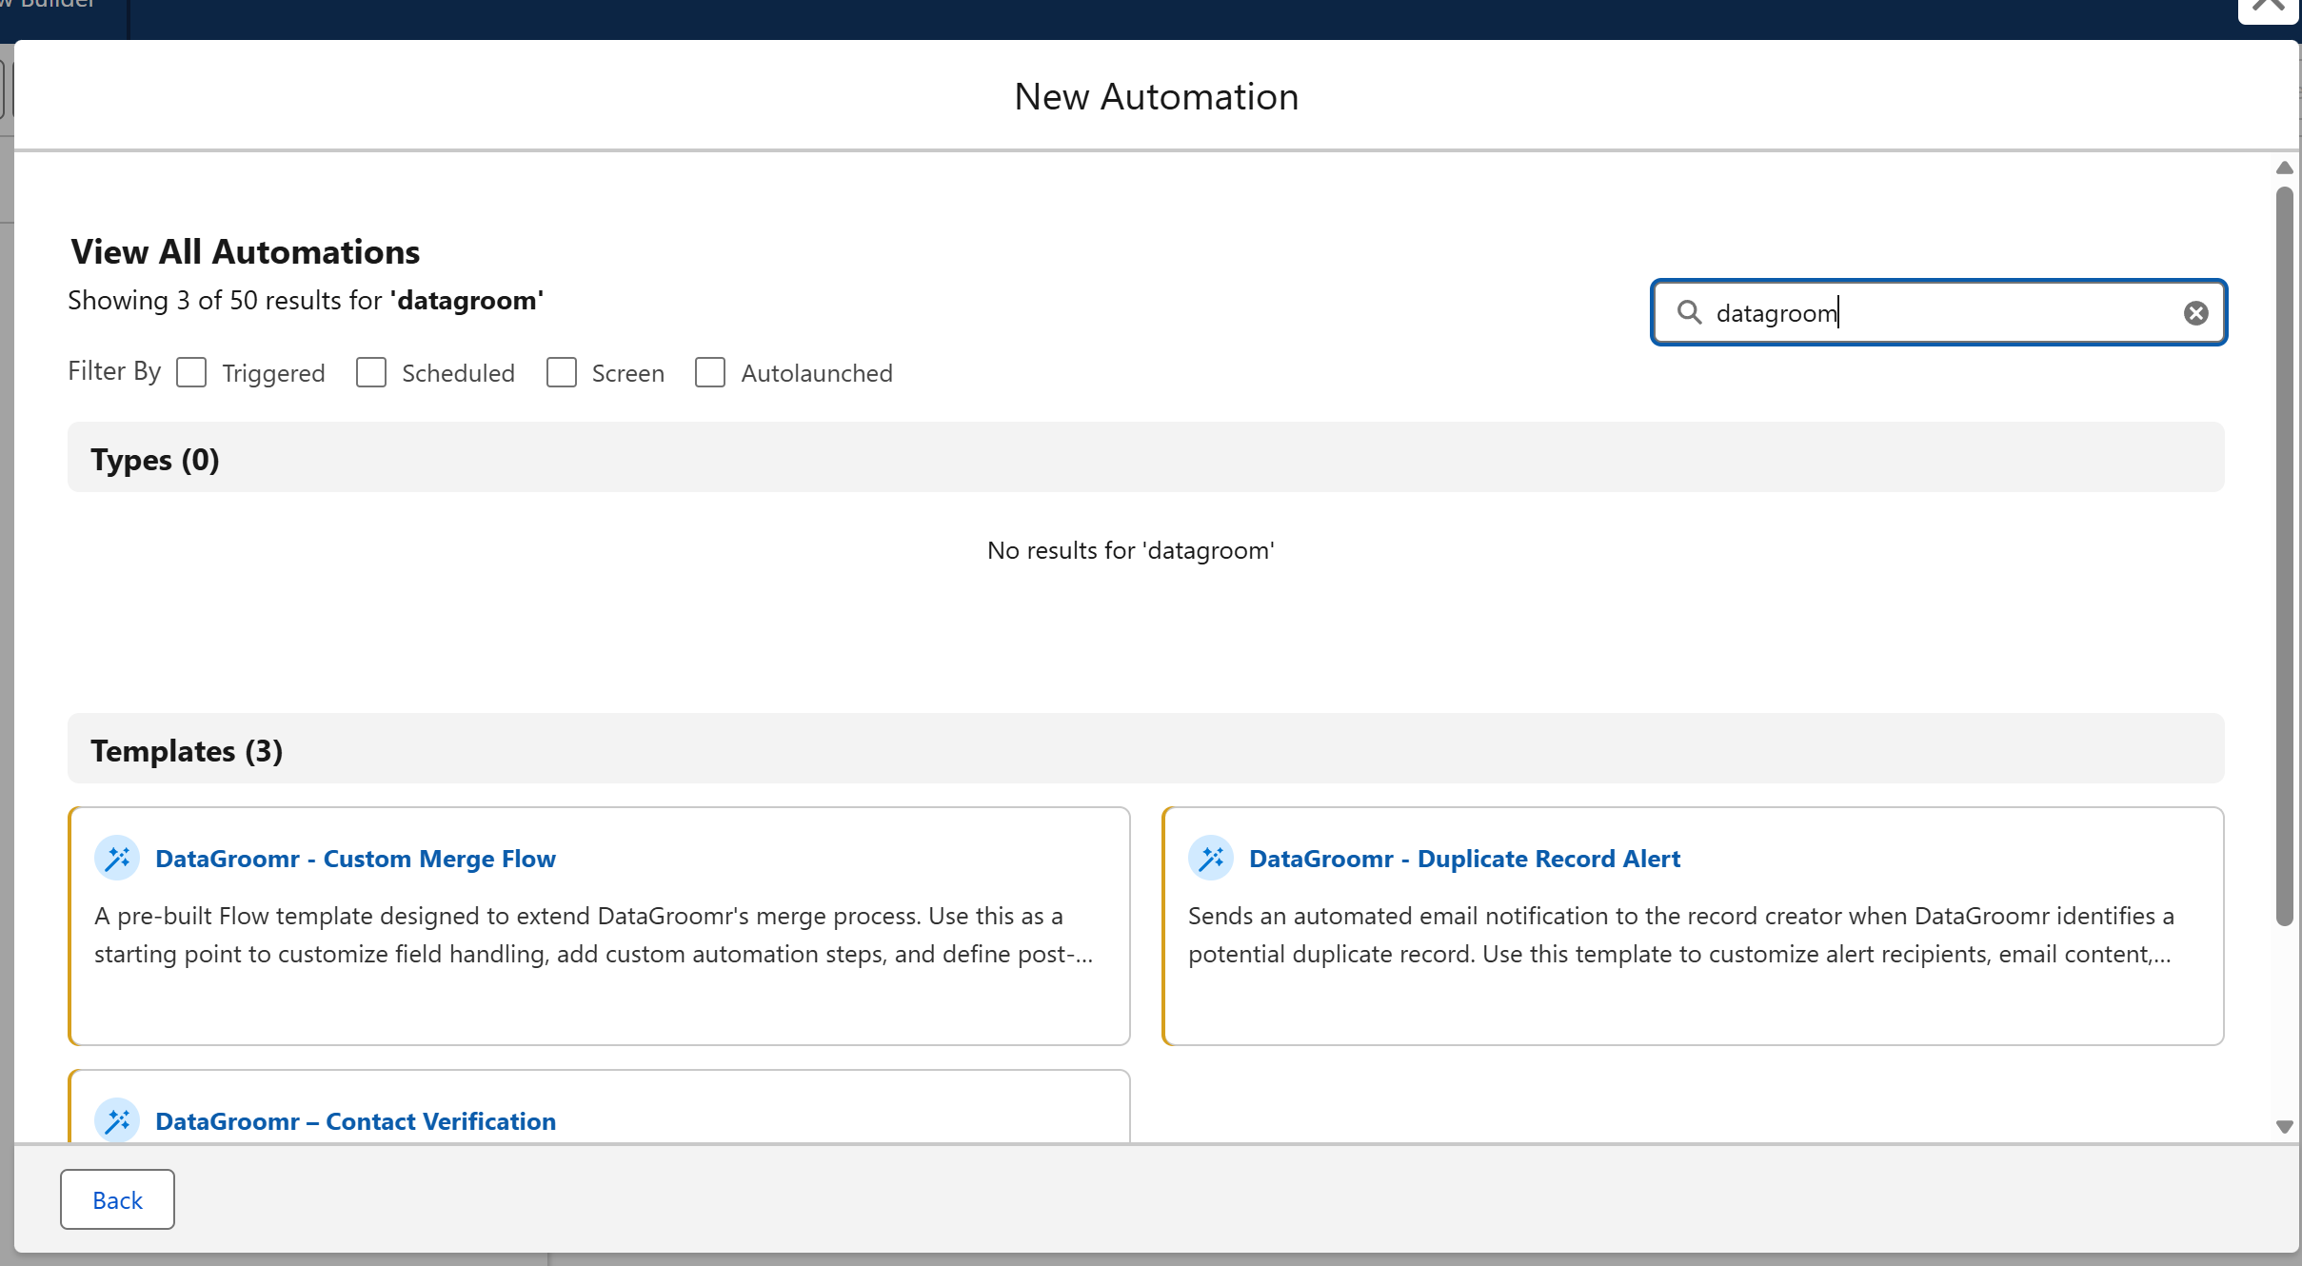2302x1266 pixels.
Task: Click the scroll down arrow
Action: (2284, 1127)
